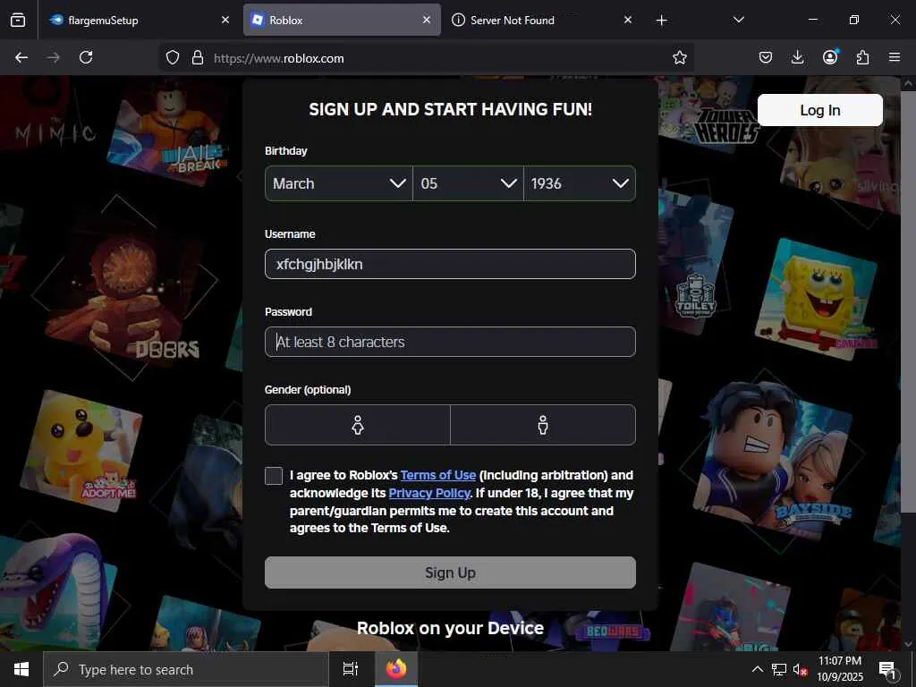This screenshot has height=687, width=916.
Task: Open a new tab with plus
Action: point(661,21)
